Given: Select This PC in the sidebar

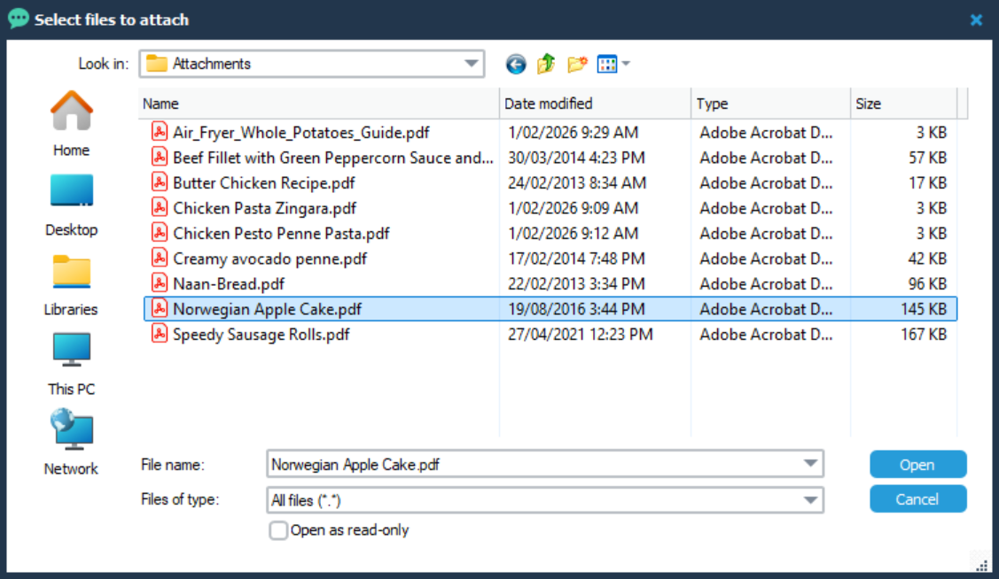Looking at the screenshot, I should pos(71,365).
